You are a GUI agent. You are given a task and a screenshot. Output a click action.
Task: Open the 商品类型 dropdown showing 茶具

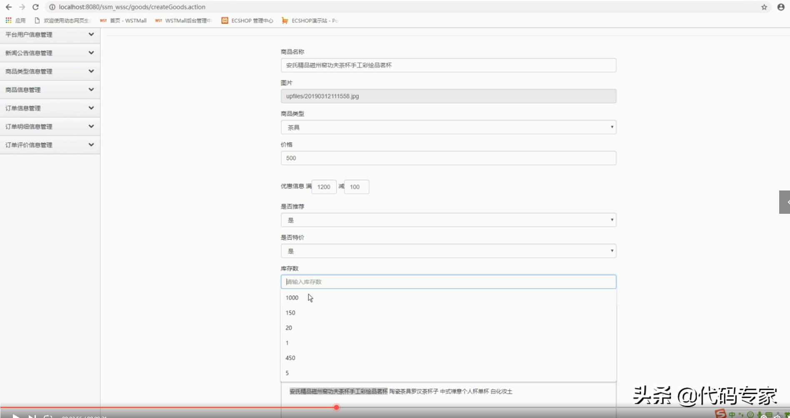(x=448, y=127)
